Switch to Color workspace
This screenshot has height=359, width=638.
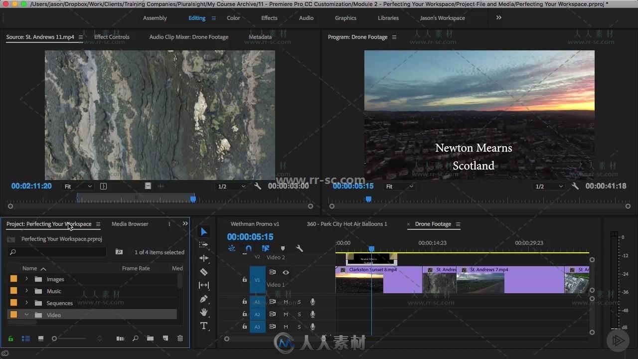pyautogui.click(x=233, y=18)
